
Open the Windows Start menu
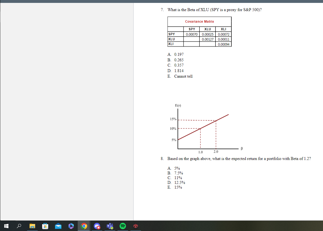6,226
